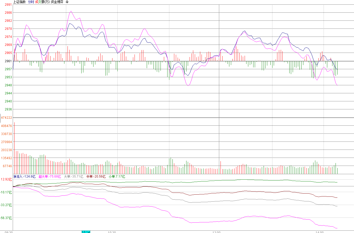The width and height of the screenshot is (354, 233).
Task: Click the 474222 volume axis label
Action: [x=7, y=117]
